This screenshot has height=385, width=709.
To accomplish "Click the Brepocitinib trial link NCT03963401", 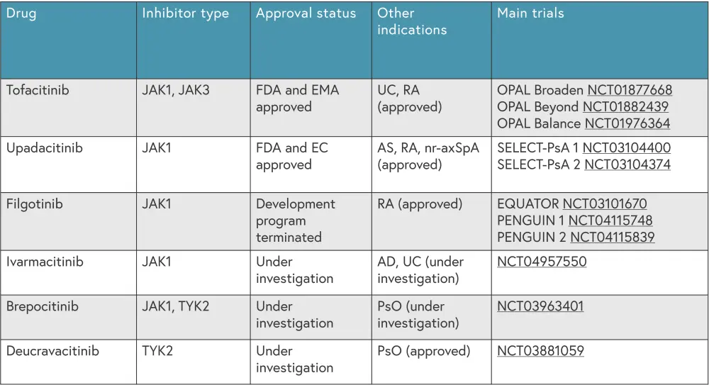I will [x=540, y=306].
